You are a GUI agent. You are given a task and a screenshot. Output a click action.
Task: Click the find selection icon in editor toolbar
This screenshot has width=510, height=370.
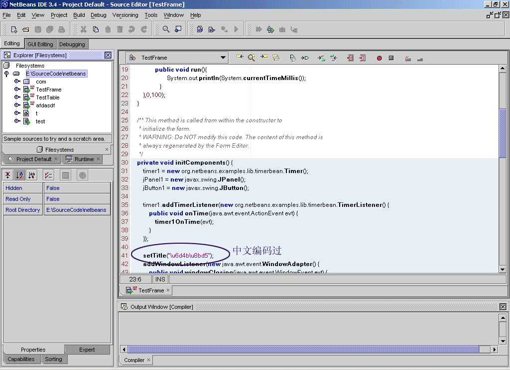point(252,58)
